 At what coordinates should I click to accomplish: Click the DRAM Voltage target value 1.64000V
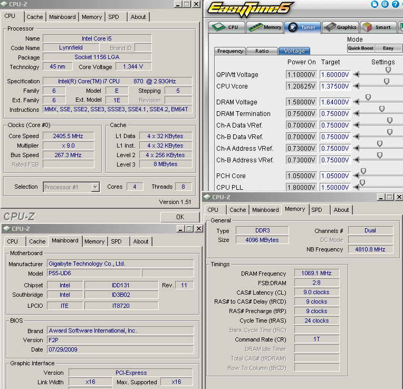[x=335, y=102]
